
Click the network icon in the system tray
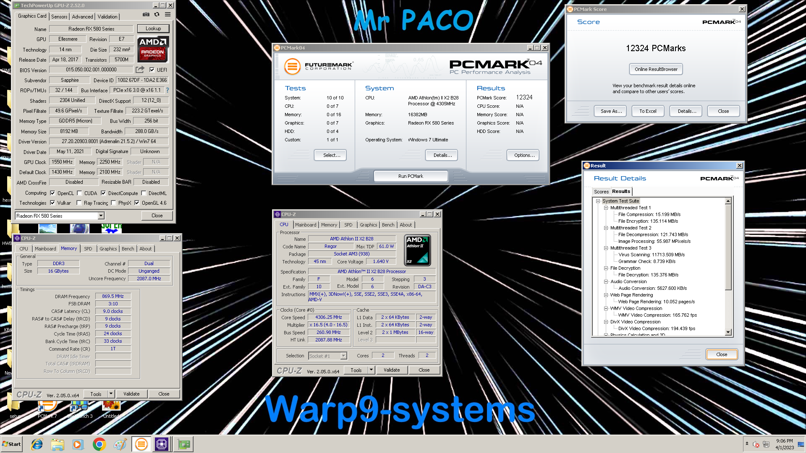[766, 444]
